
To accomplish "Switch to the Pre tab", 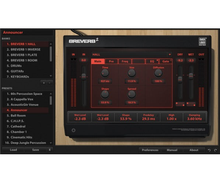I will point(111,61).
